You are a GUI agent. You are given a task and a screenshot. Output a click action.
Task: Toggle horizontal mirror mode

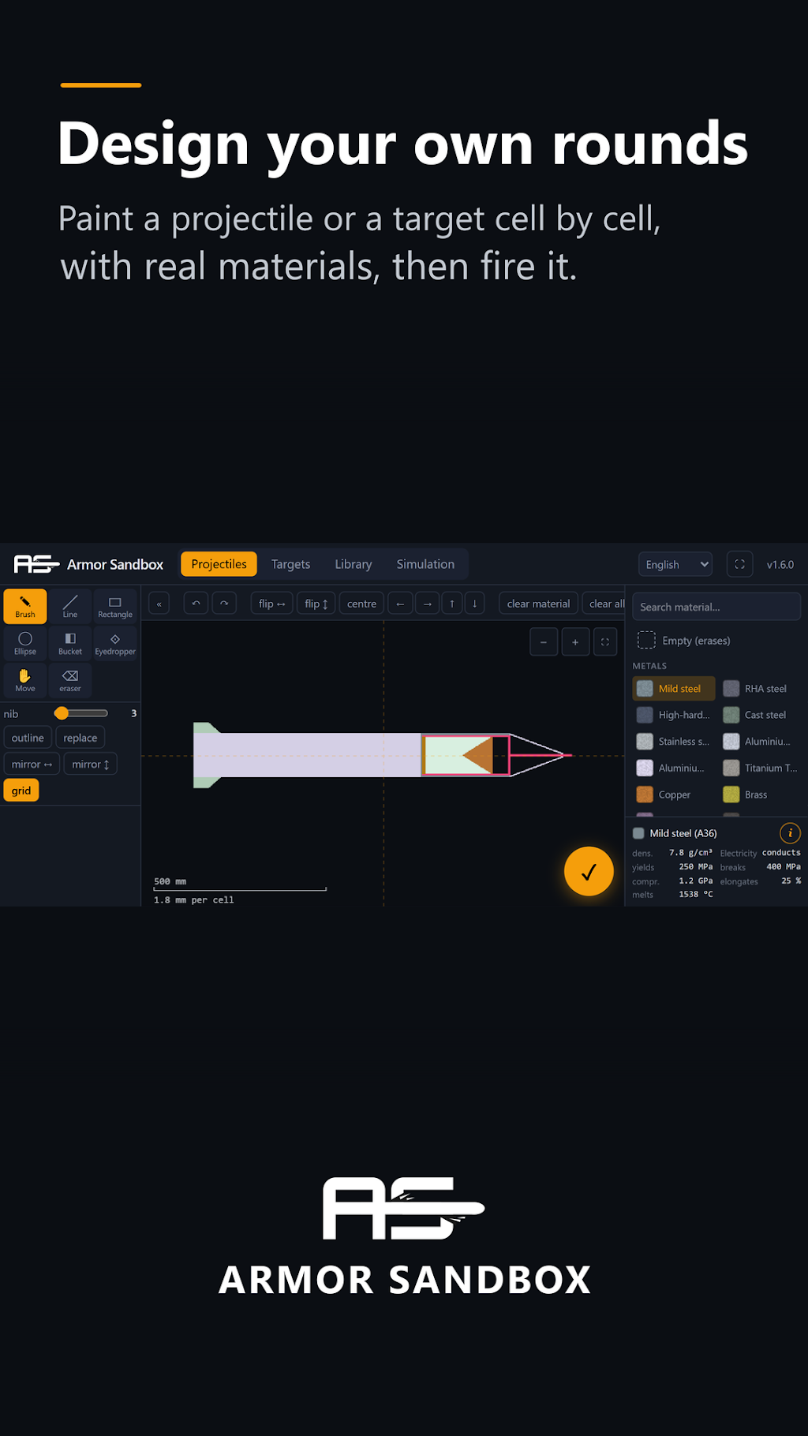pyautogui.click(x=32, y=764)
